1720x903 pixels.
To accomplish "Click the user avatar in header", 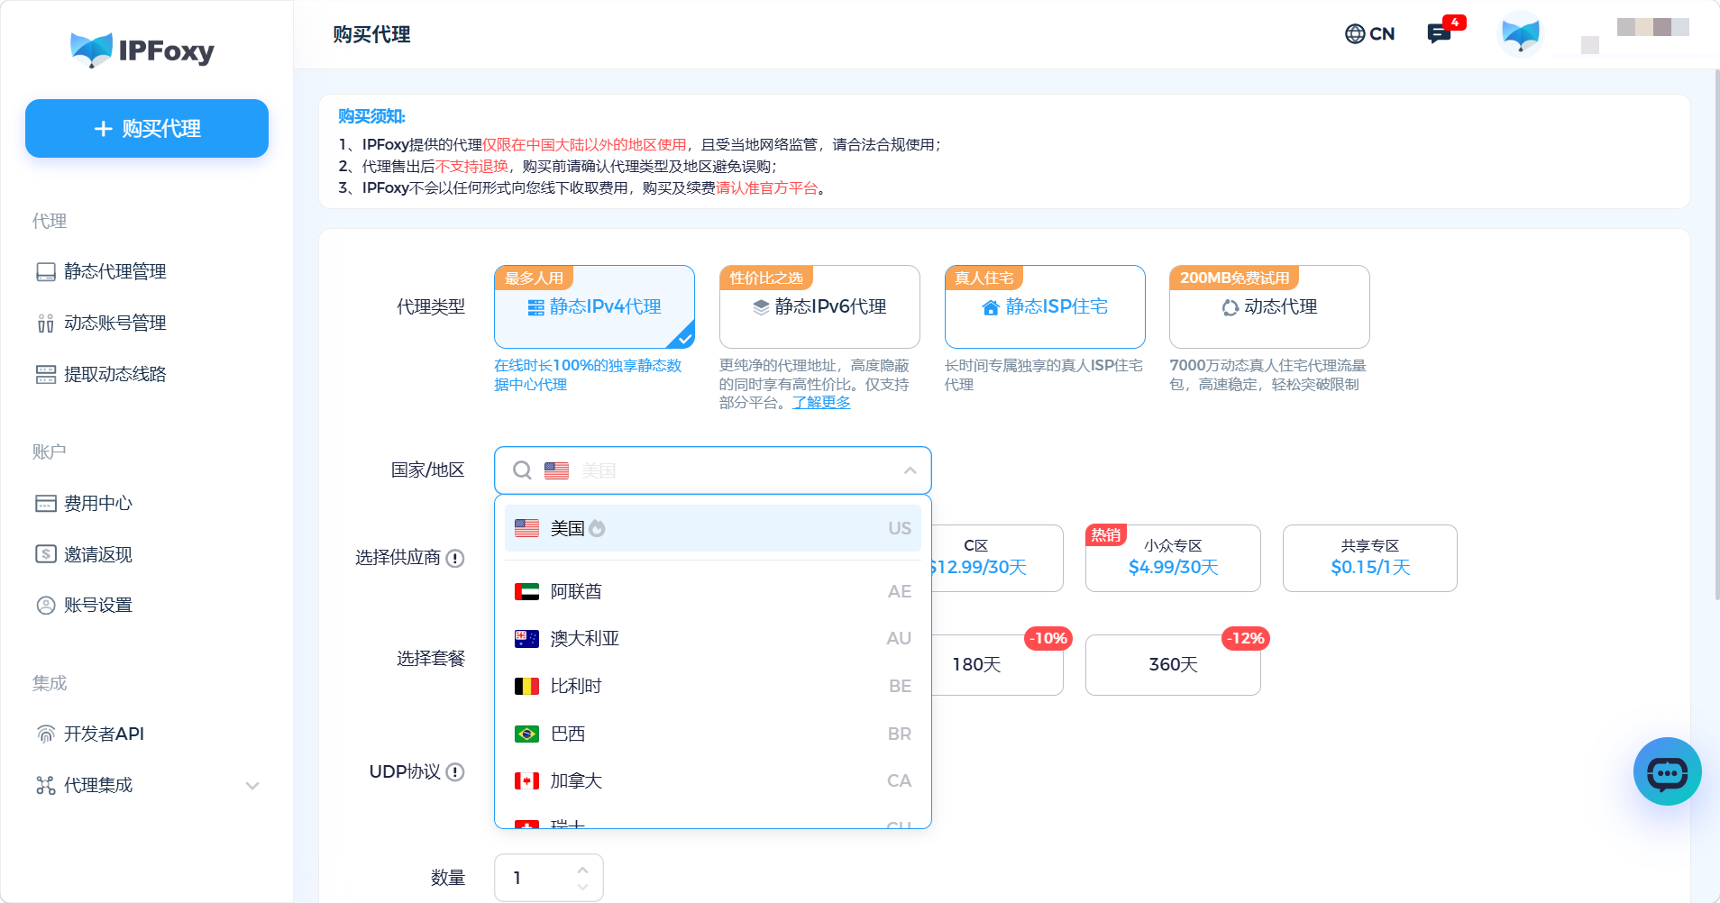I will (1521, 34).
